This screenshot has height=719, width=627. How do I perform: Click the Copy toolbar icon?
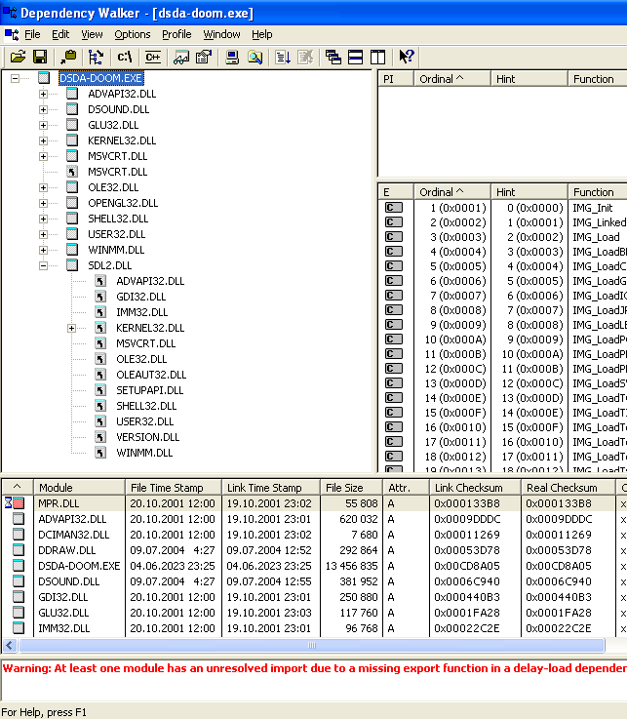click(67, 58)
